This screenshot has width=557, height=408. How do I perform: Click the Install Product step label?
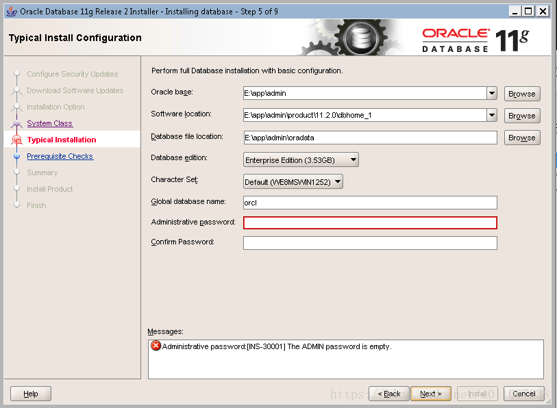point(50,189)
